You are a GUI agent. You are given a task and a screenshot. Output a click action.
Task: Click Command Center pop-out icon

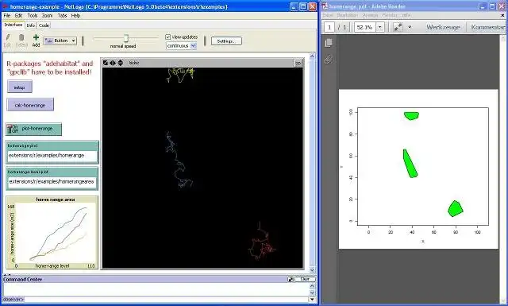click(291, 280)
